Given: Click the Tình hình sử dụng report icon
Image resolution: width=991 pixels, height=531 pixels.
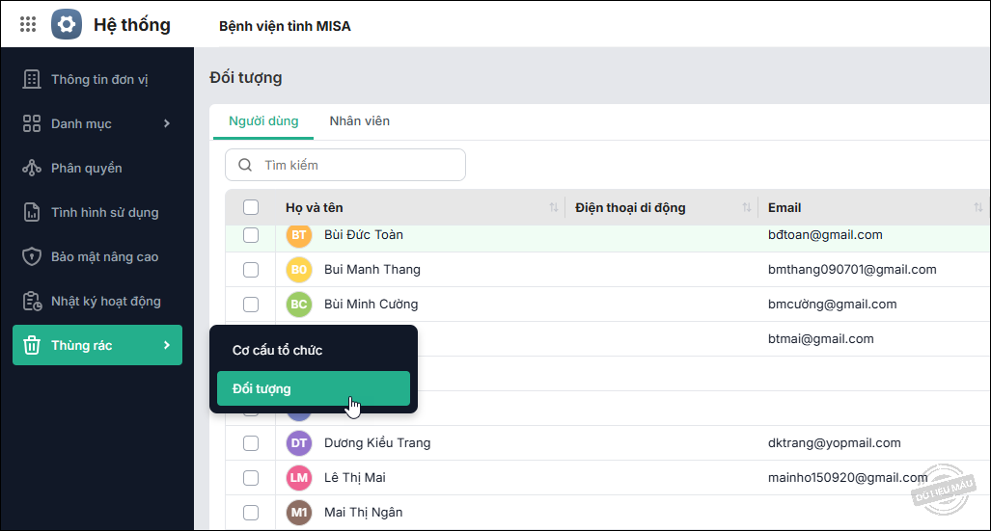Looking at the screenshot, I should click(x=32, y=212).
